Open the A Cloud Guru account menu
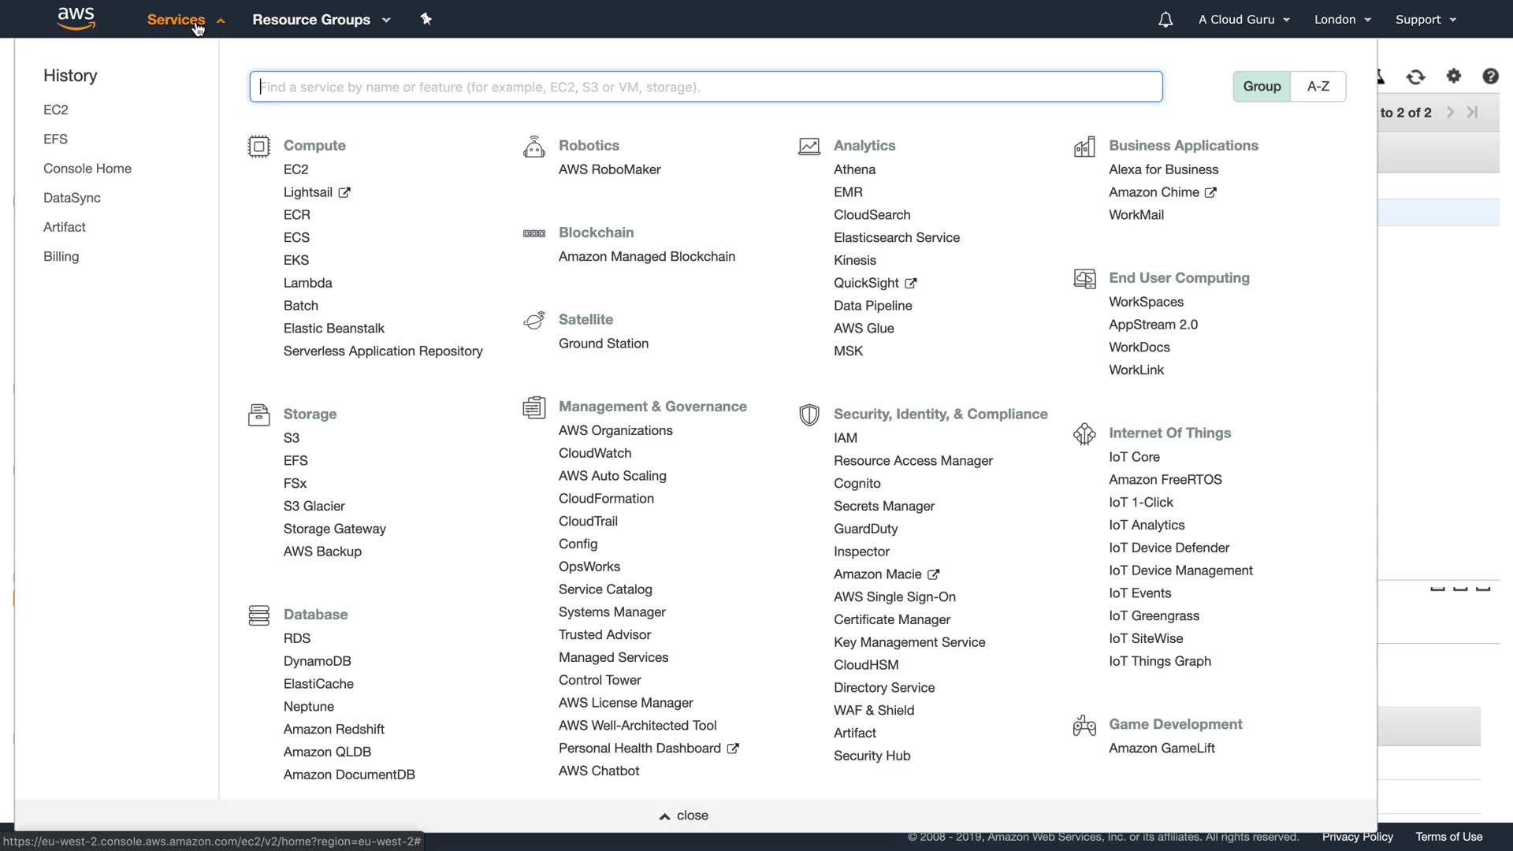 [1243, 20]
